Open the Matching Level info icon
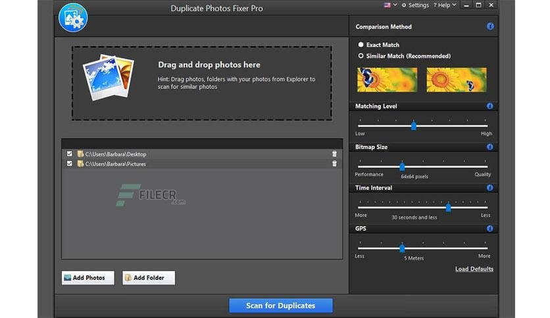Viewport: 550px width, 318px height. pyautogui.click(x=489, y=106)
